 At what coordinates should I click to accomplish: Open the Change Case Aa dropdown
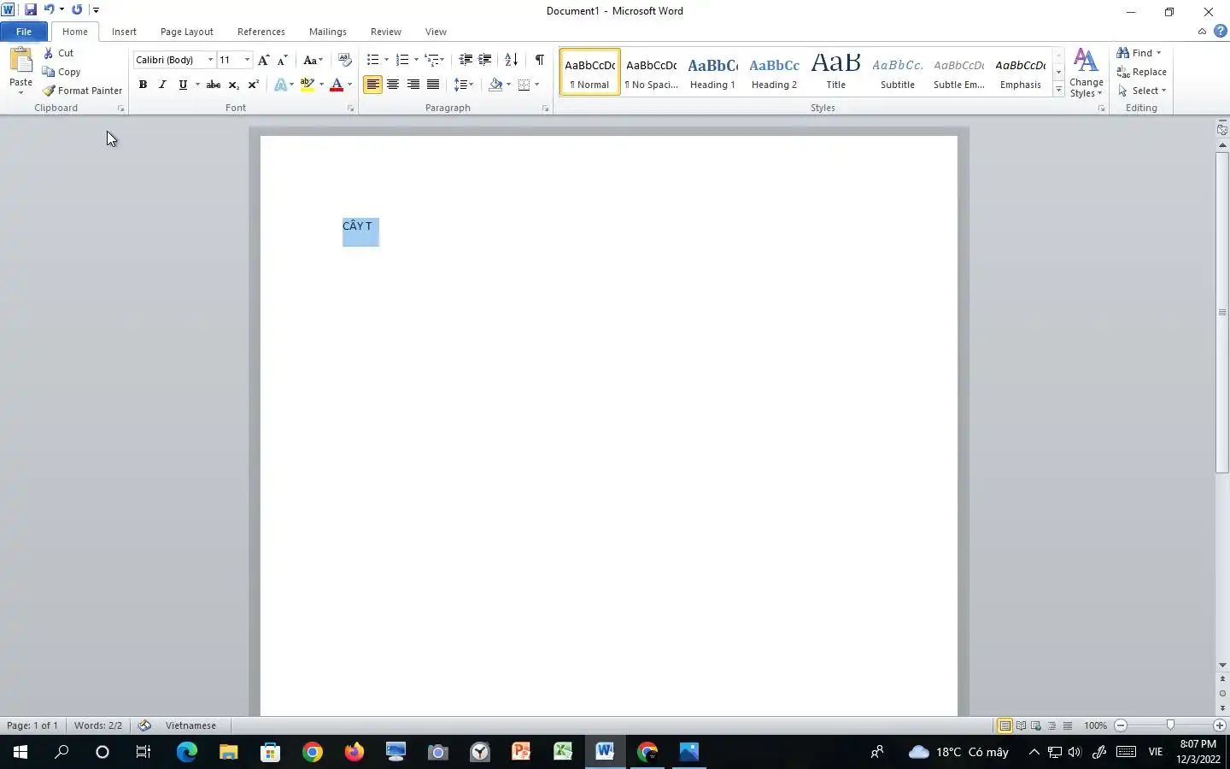(313, 60)
